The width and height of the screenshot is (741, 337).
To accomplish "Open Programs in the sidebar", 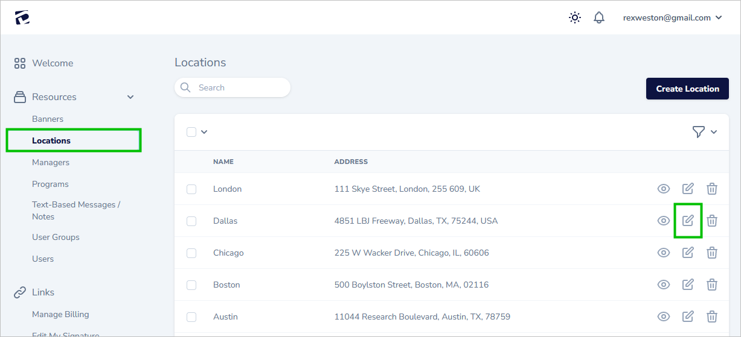I will click(50, 184).
